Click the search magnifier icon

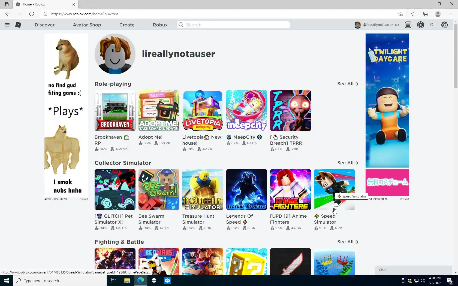(x=181, y=25)
